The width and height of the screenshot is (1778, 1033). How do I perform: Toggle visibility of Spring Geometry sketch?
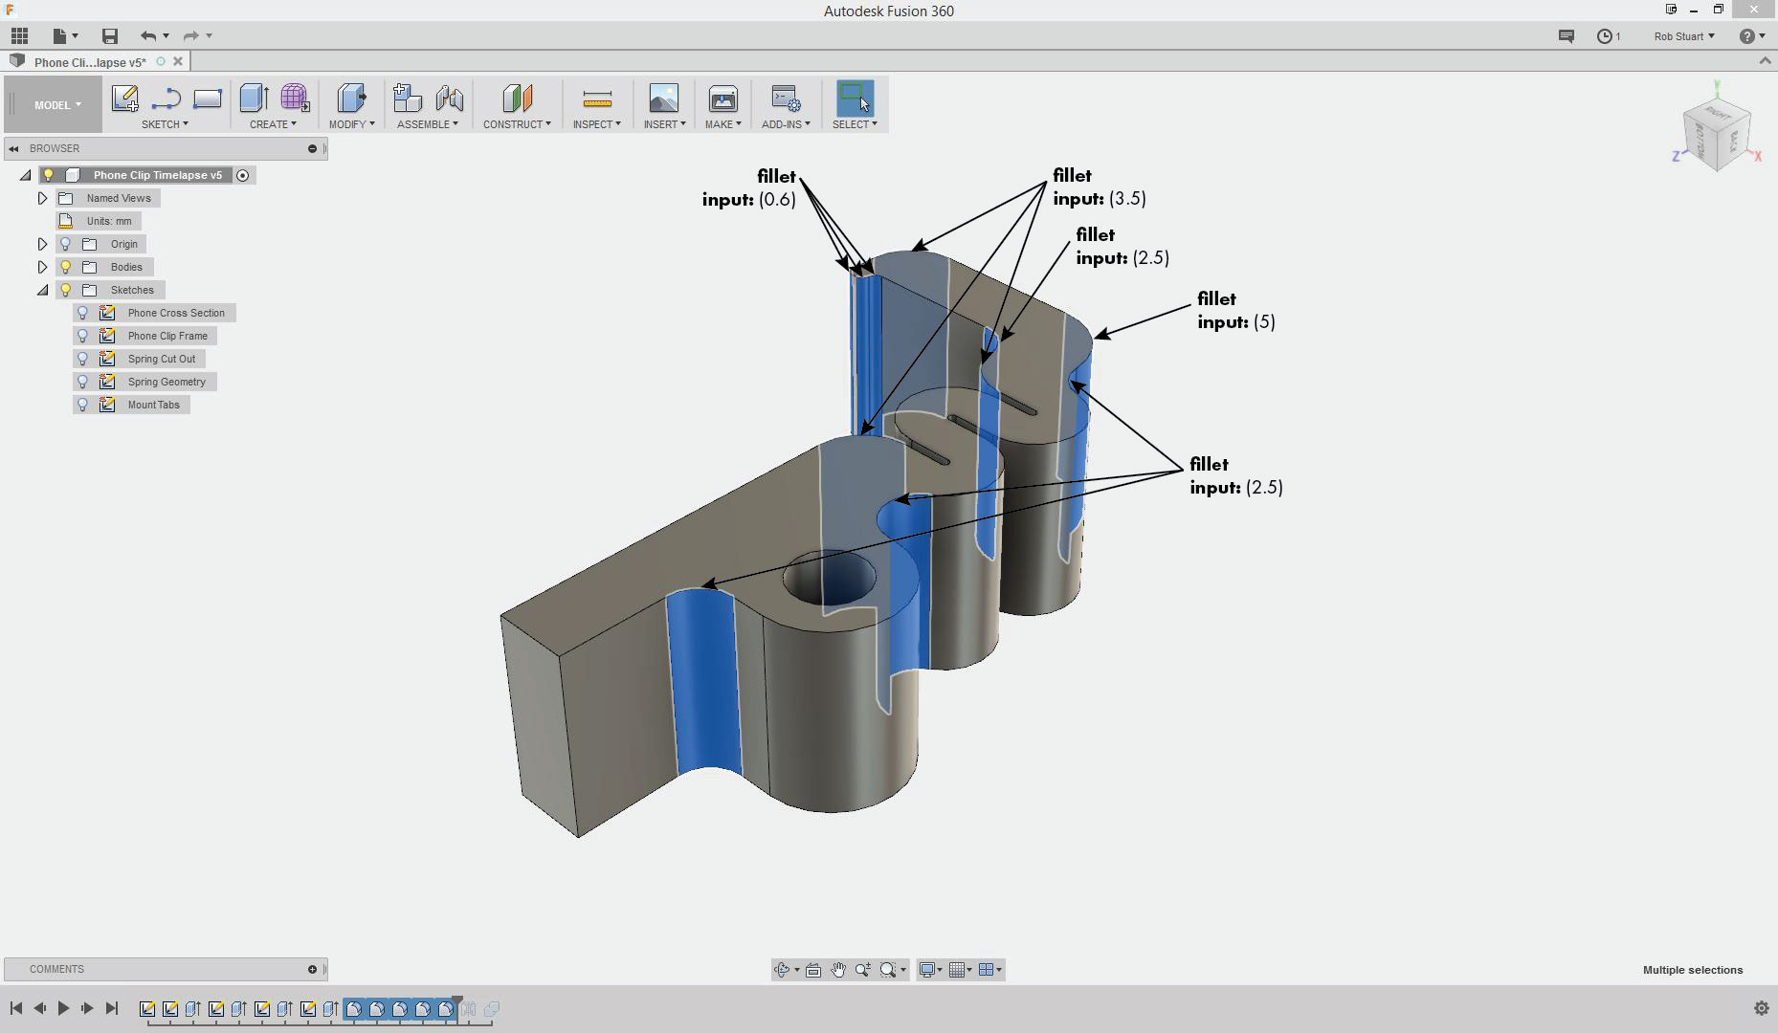pyautogui.click(x=83, y=382)
